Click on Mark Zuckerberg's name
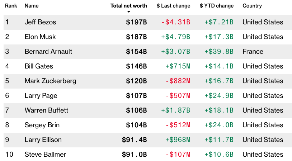This screenshot has width=292, height=161. pos(50,81)
